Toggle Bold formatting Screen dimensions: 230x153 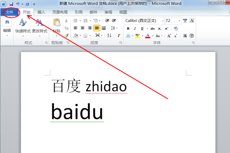click(x=128, y=28)
